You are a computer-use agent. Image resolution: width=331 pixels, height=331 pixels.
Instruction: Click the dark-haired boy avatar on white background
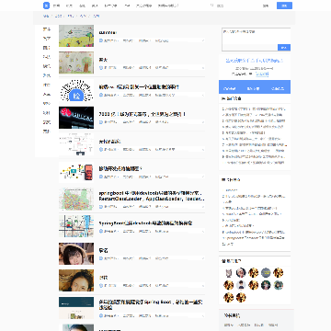click(241, 285)
